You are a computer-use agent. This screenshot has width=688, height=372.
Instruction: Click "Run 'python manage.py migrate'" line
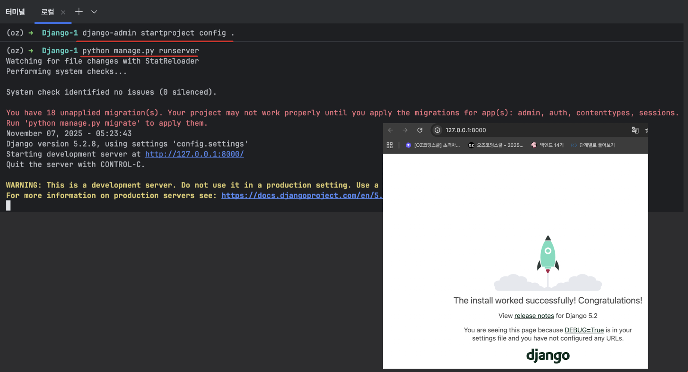pos(107,123)
